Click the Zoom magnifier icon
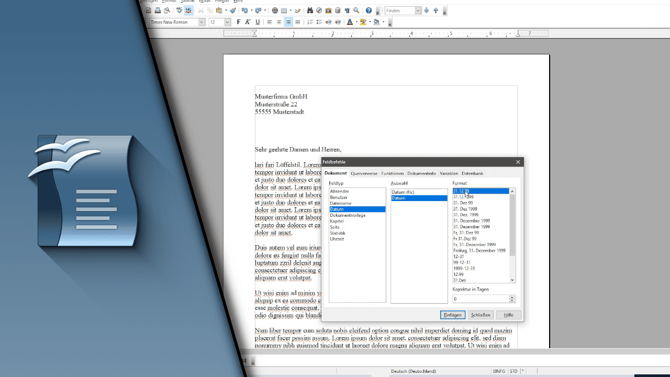 tap(356, 10)
